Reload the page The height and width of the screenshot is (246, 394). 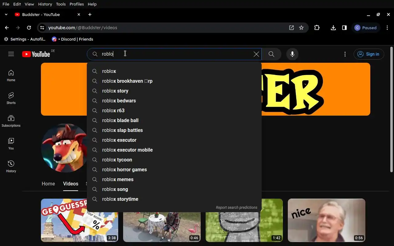pyautogui.click(x=29, y=28)
